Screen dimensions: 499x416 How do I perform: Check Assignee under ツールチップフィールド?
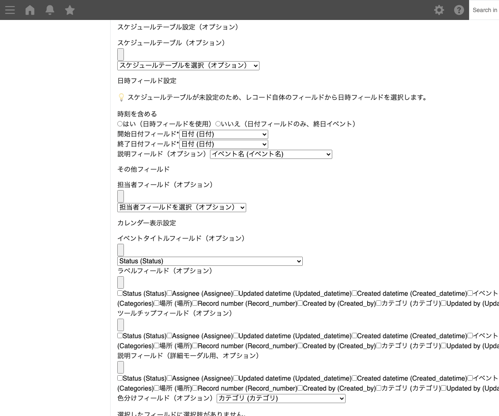pyautogui.click(x=170, y=336)
